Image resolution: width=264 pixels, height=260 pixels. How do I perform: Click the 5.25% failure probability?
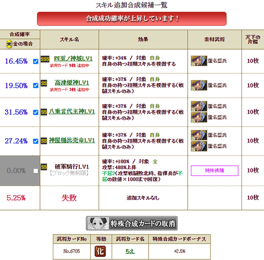[16, 198]
